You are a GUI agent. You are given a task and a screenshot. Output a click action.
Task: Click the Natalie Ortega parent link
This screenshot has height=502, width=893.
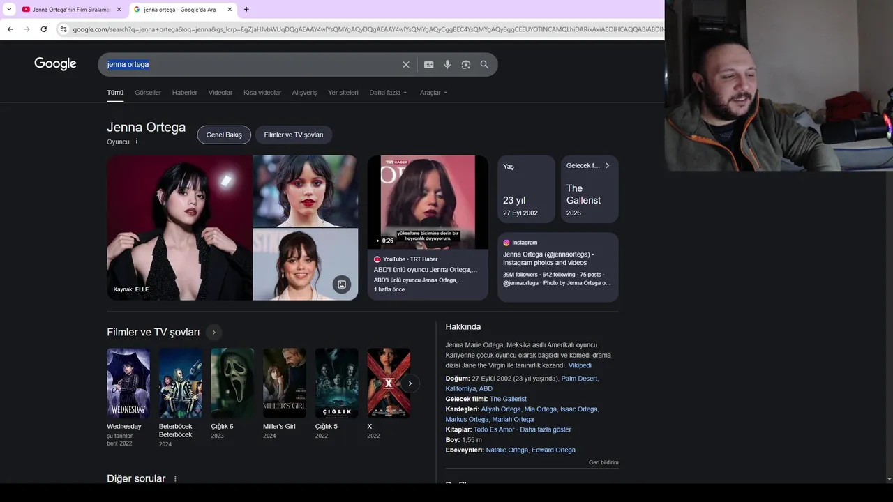coord(507,450)
